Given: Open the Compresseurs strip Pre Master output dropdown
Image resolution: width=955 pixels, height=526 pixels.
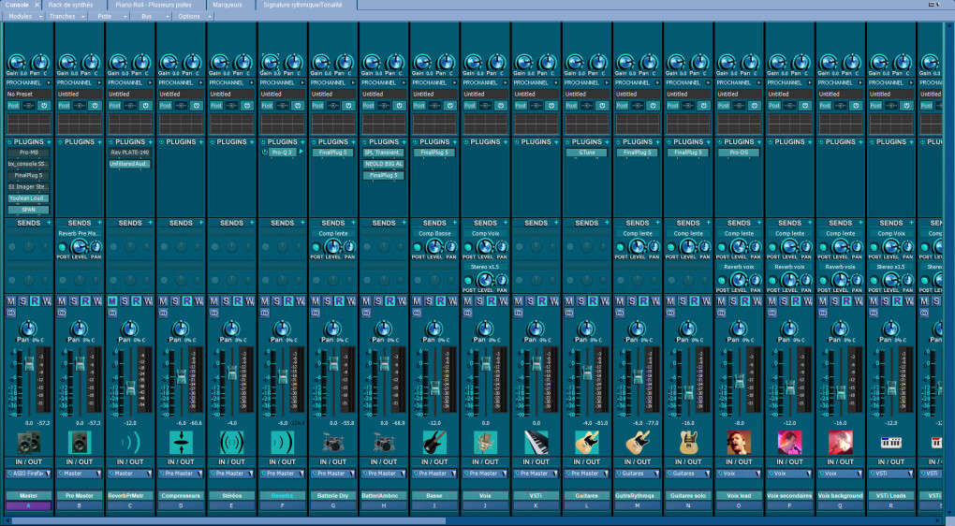Looking at the screenshot, I should [181, 473].
